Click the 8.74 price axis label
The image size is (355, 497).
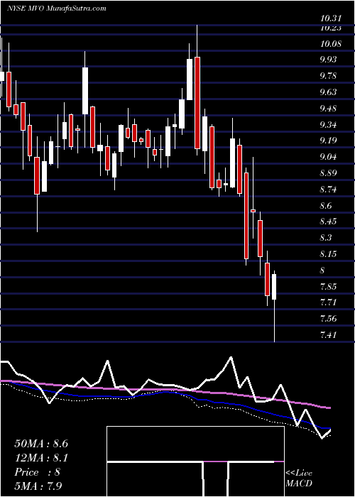click(x=329, y=190)
